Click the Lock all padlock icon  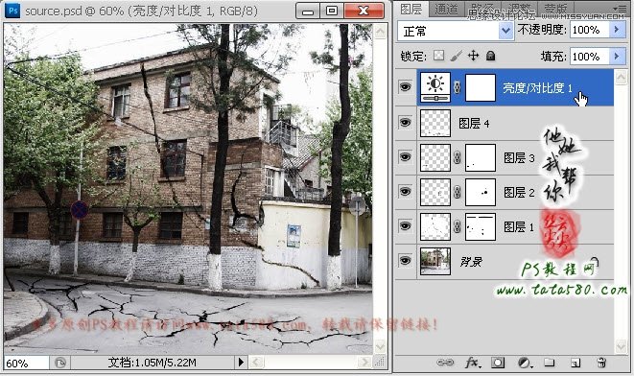coord(490,56)
